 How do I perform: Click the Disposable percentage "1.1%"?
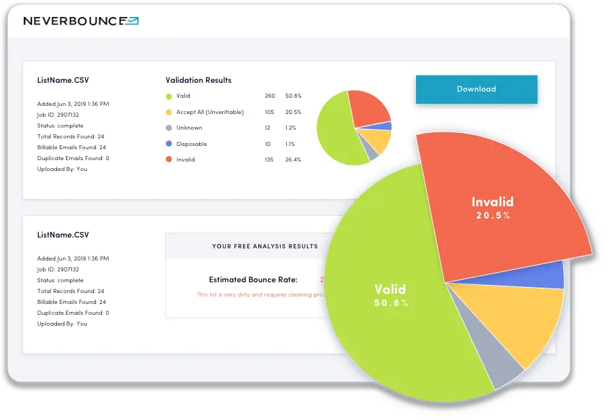click(x=290, y=144)
